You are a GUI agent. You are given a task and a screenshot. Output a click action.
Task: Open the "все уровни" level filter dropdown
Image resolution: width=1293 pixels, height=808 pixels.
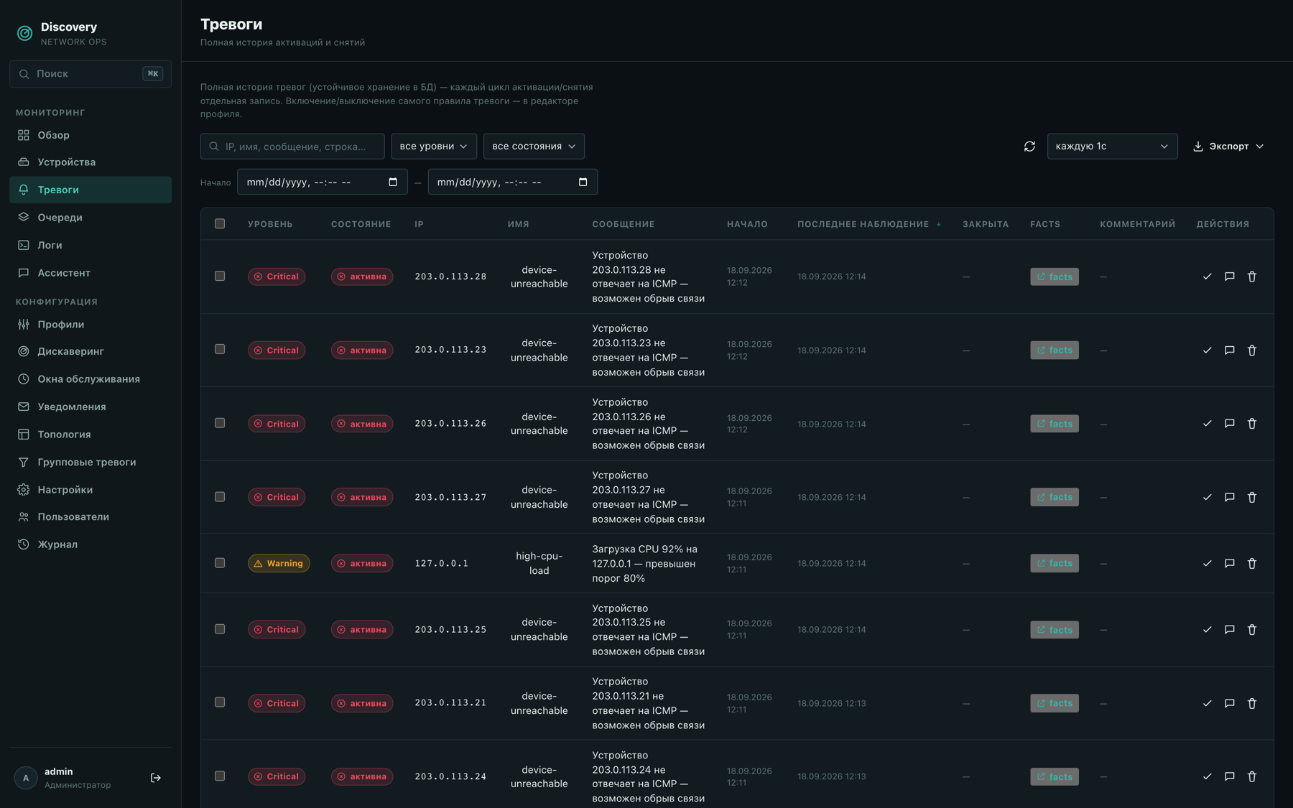click(434, 147)
